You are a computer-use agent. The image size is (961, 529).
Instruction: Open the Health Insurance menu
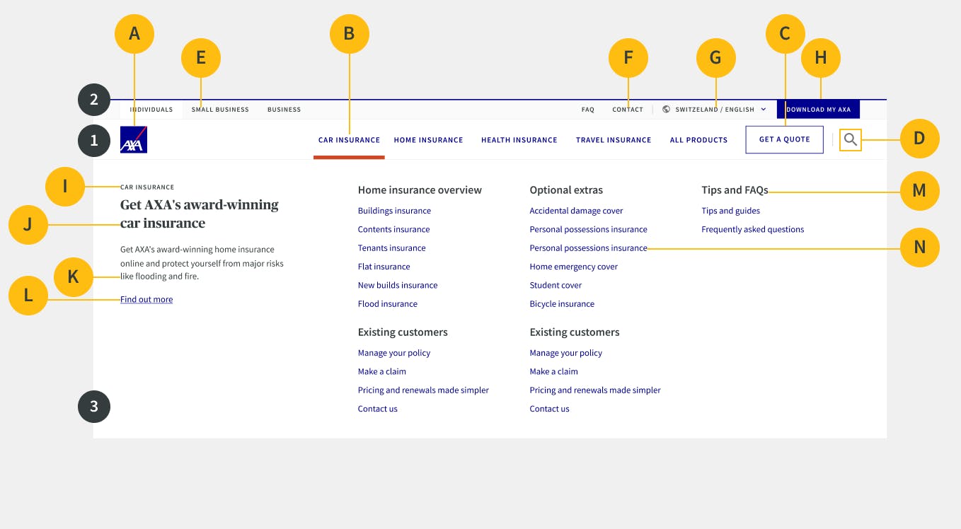[519, 140]
